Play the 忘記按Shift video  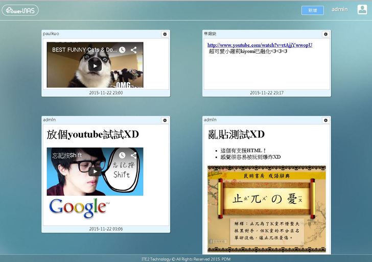click(95, 172)
